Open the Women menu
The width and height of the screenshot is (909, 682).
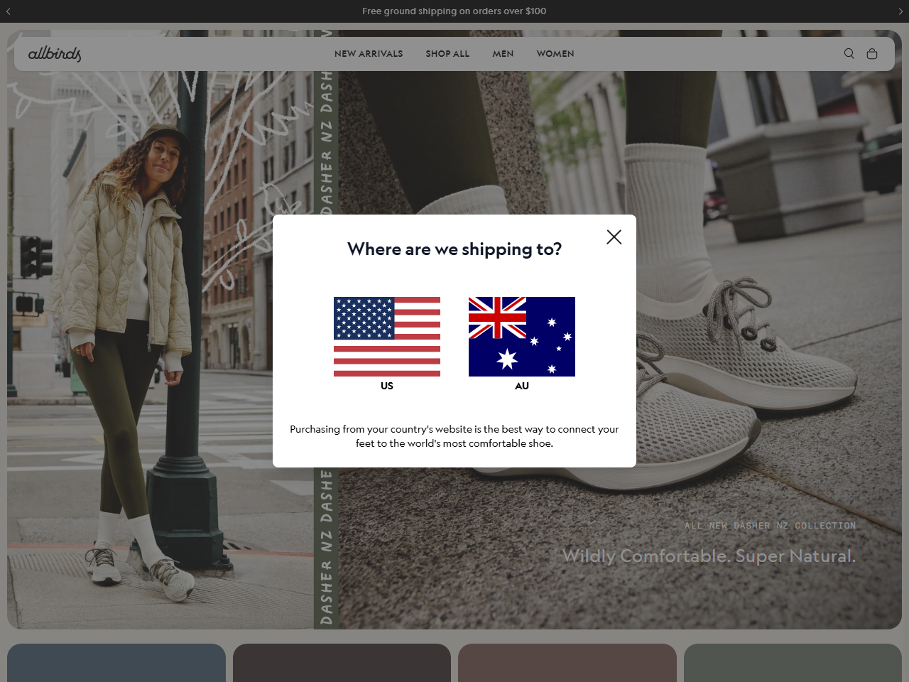click(555, 53)
